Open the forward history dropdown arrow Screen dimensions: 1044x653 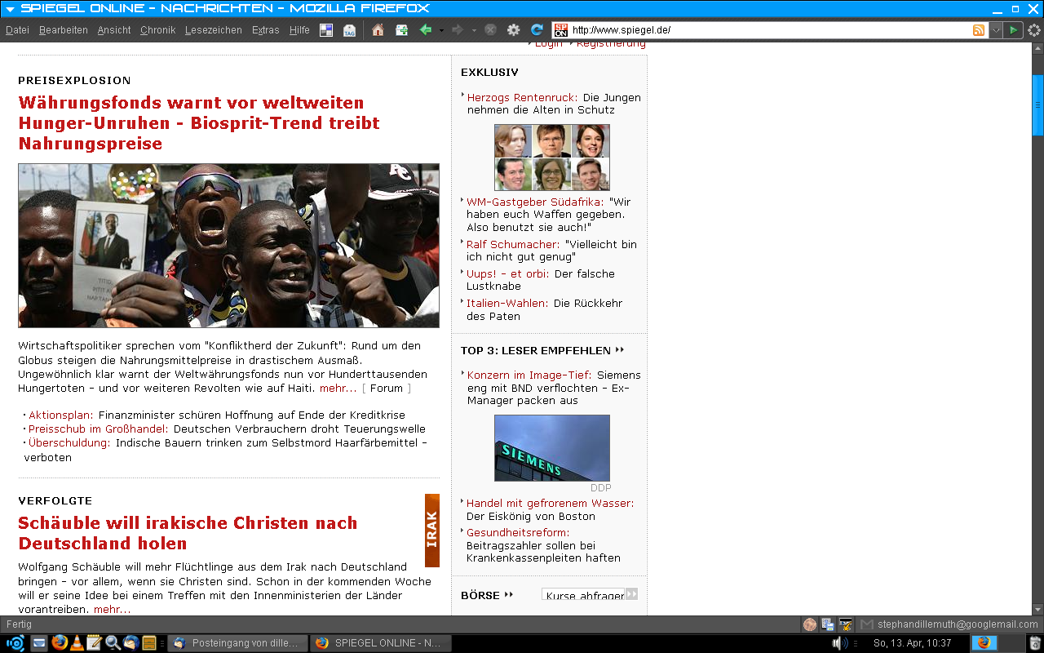[x=474, y=30]
